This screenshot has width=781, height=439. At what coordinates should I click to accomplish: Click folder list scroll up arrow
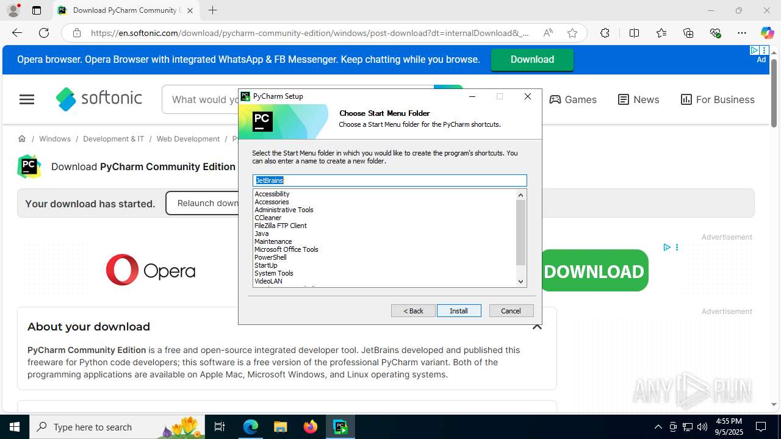pyautogui.click(x=520, y=195)
